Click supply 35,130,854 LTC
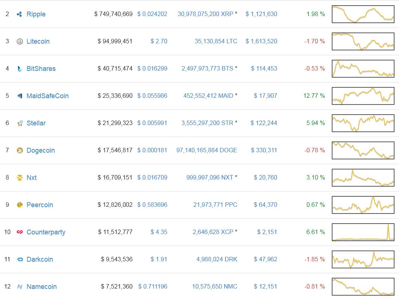Viewport: 399px width, 299px height. pyautogui.click(x=216, y=41)
